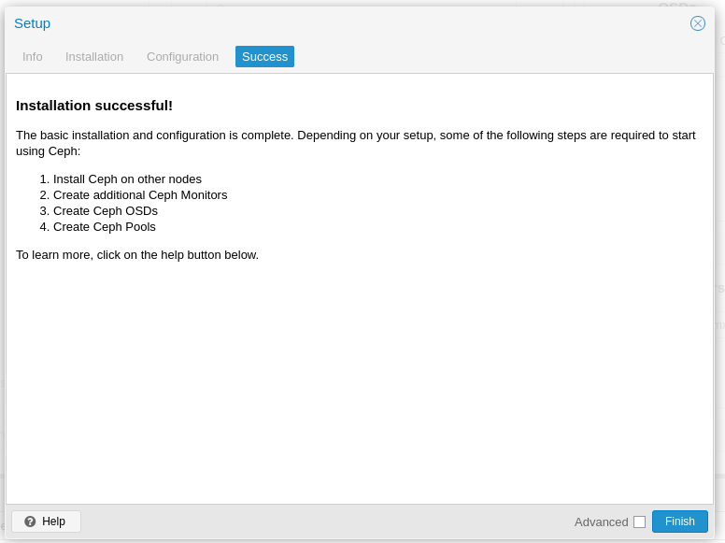Click 'Create Ceph Pools' list item
The image size is (725, 543).
point(105,227)
